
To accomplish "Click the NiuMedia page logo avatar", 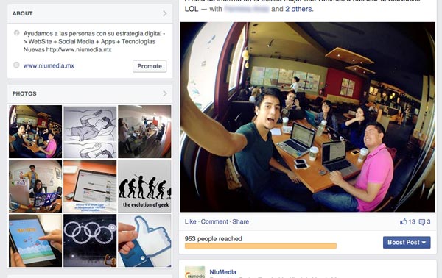I will (x=194, y=272).
